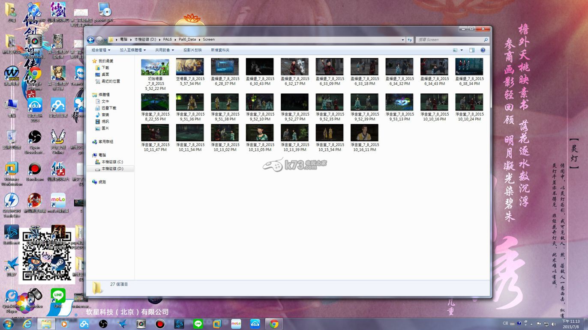
Task: Click the Windows Start button
Action: [8, 324]
